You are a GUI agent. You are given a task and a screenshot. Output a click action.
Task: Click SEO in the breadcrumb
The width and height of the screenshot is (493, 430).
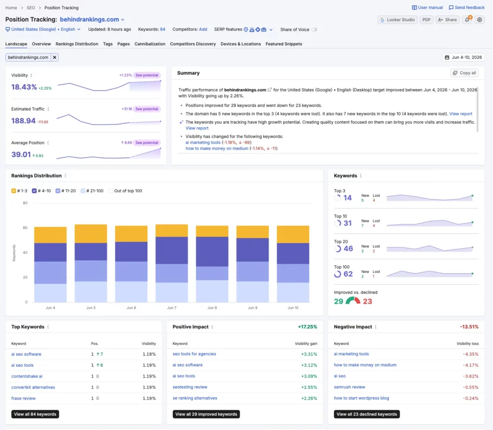coord(30,8)
